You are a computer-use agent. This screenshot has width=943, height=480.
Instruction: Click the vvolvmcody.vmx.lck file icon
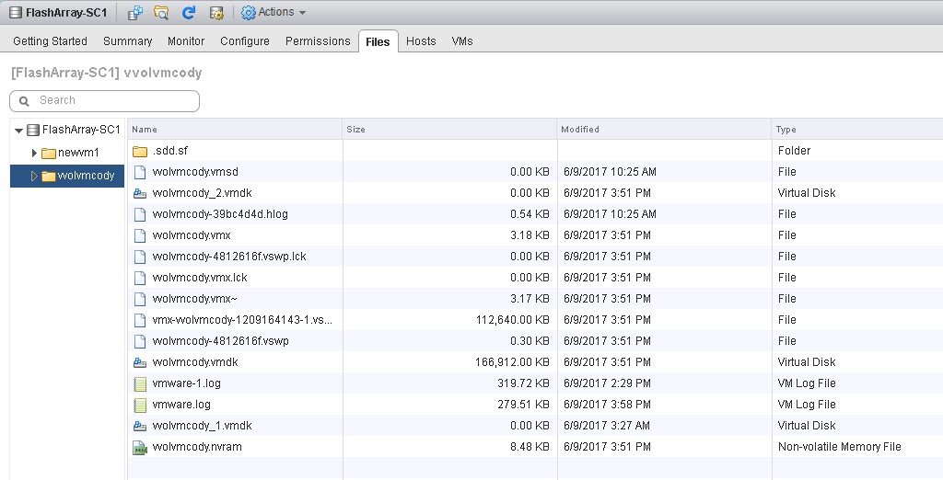(x=140, y=278)
